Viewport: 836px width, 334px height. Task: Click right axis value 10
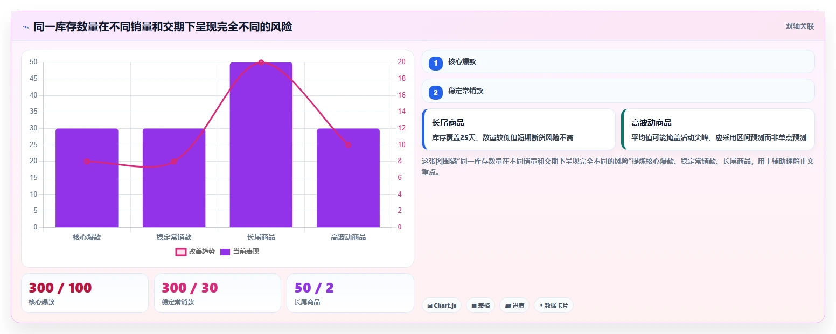point(401,145)
